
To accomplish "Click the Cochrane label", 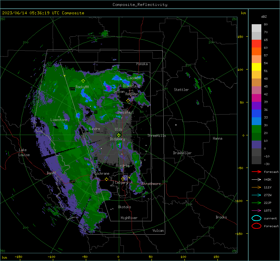I will (x=102, y=173).
